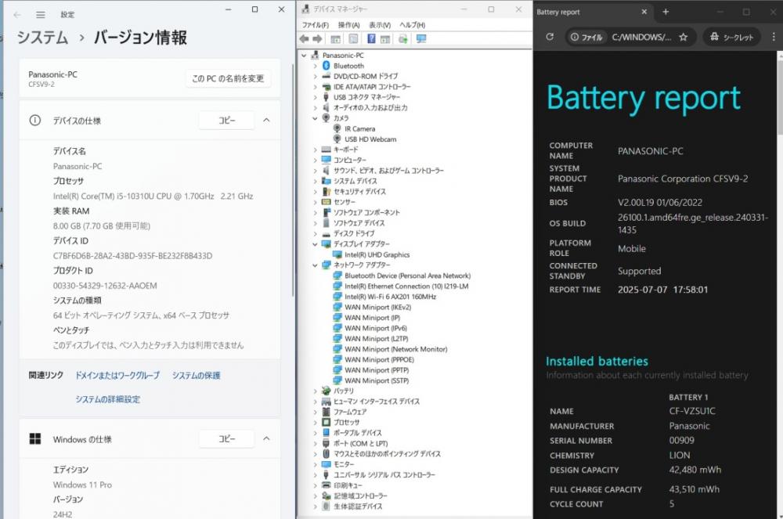
Task: Close the Battery report tab
Action: 644,12
